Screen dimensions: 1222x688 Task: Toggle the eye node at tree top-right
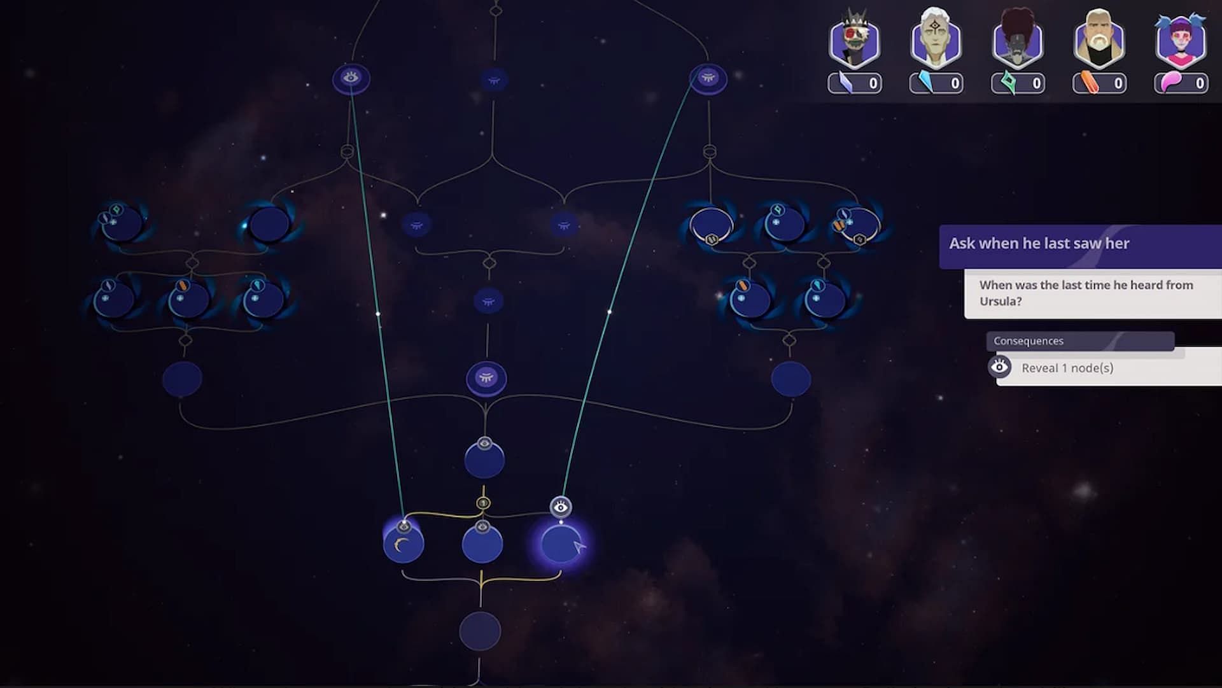(708, 77)
